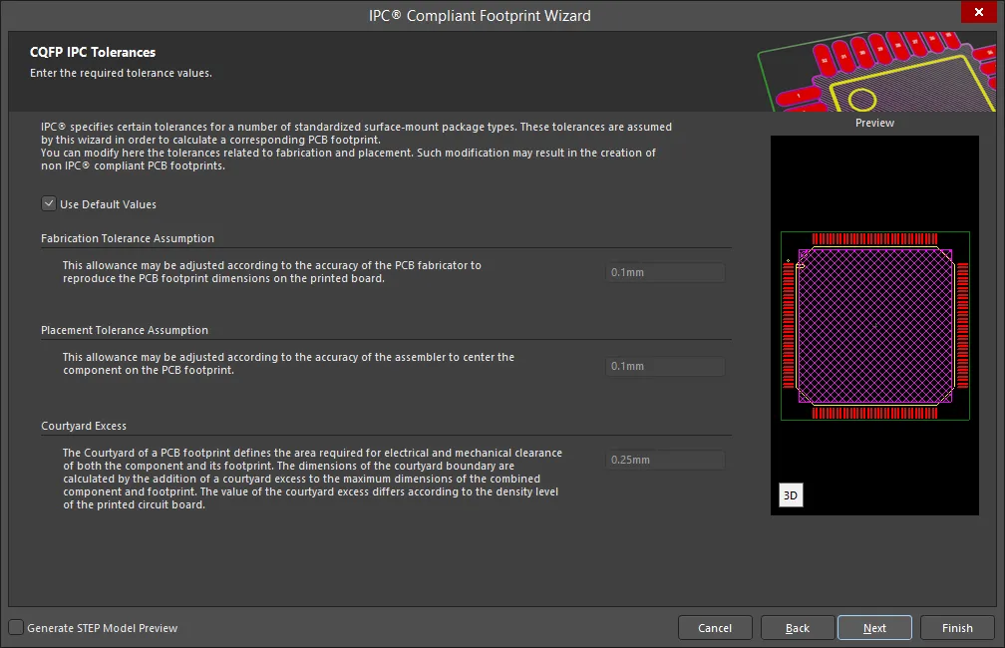
Task: Go Back to previous wizard page
Action: click(x=798, y=628)
